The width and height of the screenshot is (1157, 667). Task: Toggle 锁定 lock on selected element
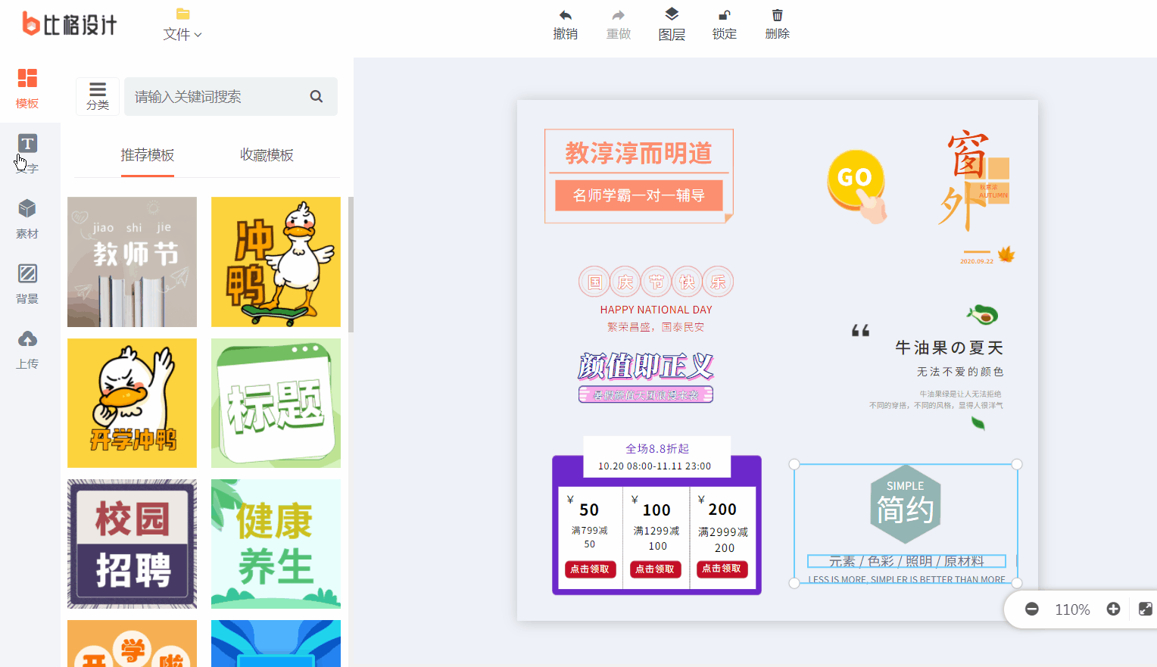click(x=724, y=24)
